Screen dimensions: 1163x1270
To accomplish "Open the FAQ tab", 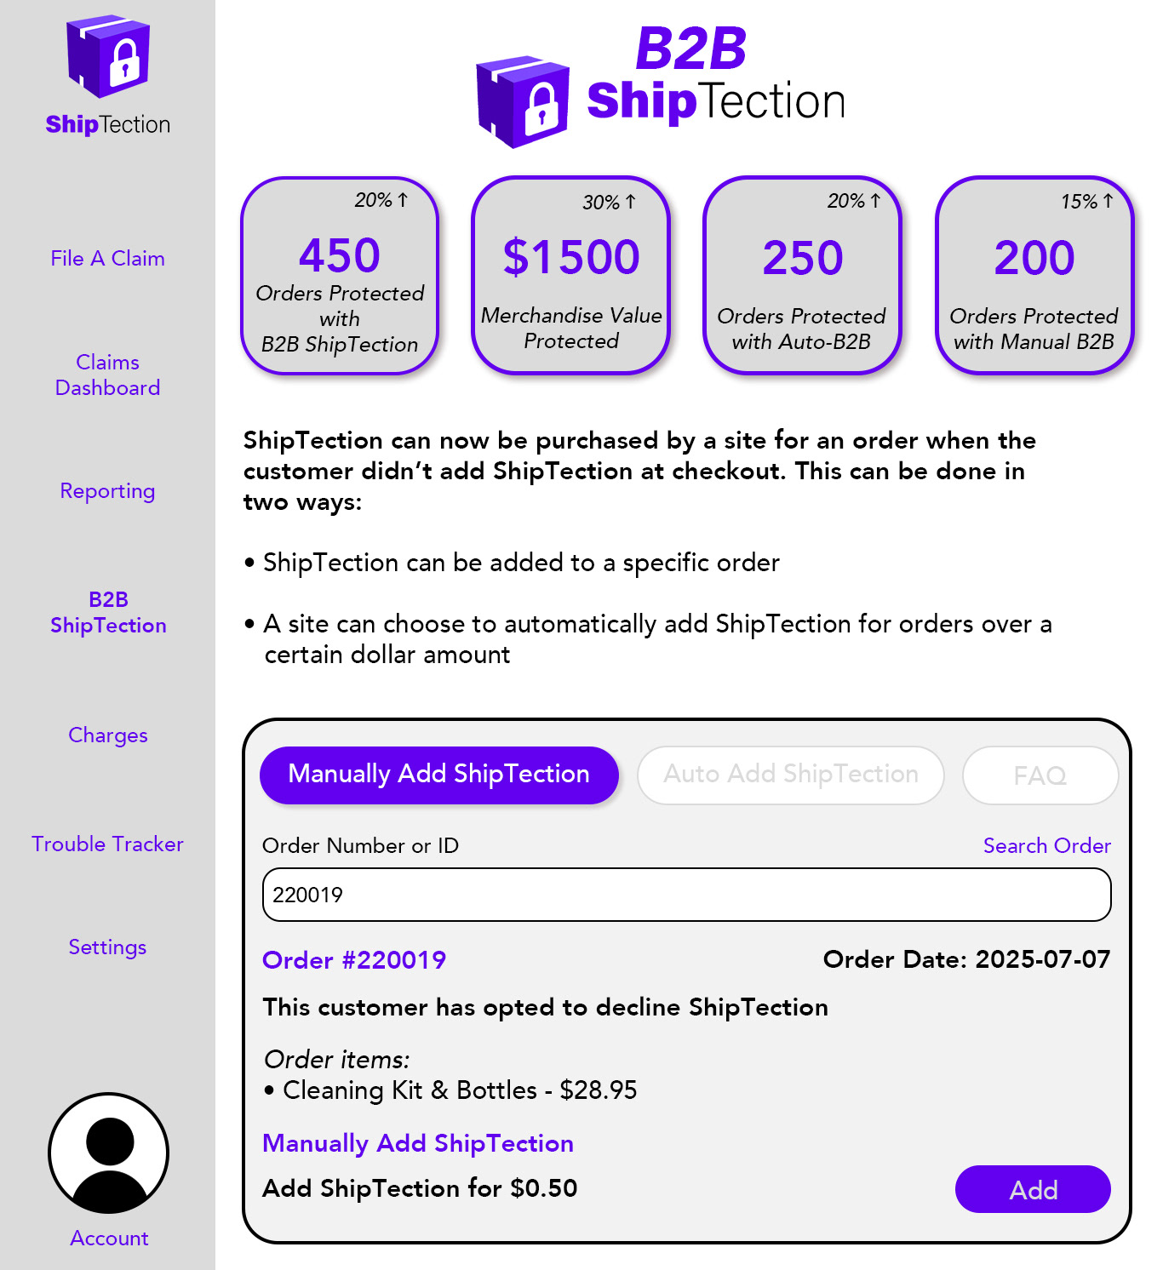I will pyautogui.click(x=1040, y=775).
